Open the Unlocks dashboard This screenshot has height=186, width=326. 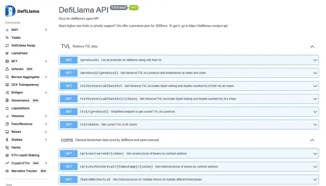coord(17,69)
